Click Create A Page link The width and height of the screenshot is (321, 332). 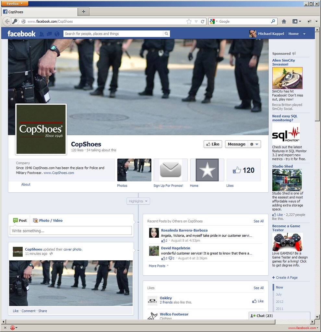285,278
